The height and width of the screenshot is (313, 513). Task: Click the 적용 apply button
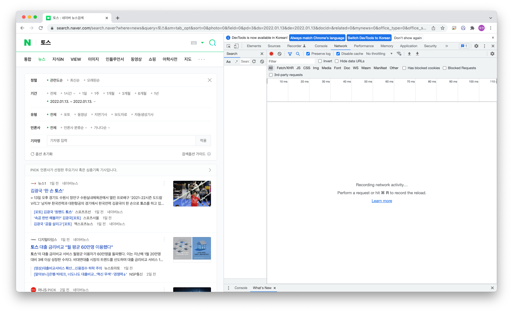[203, 141]
